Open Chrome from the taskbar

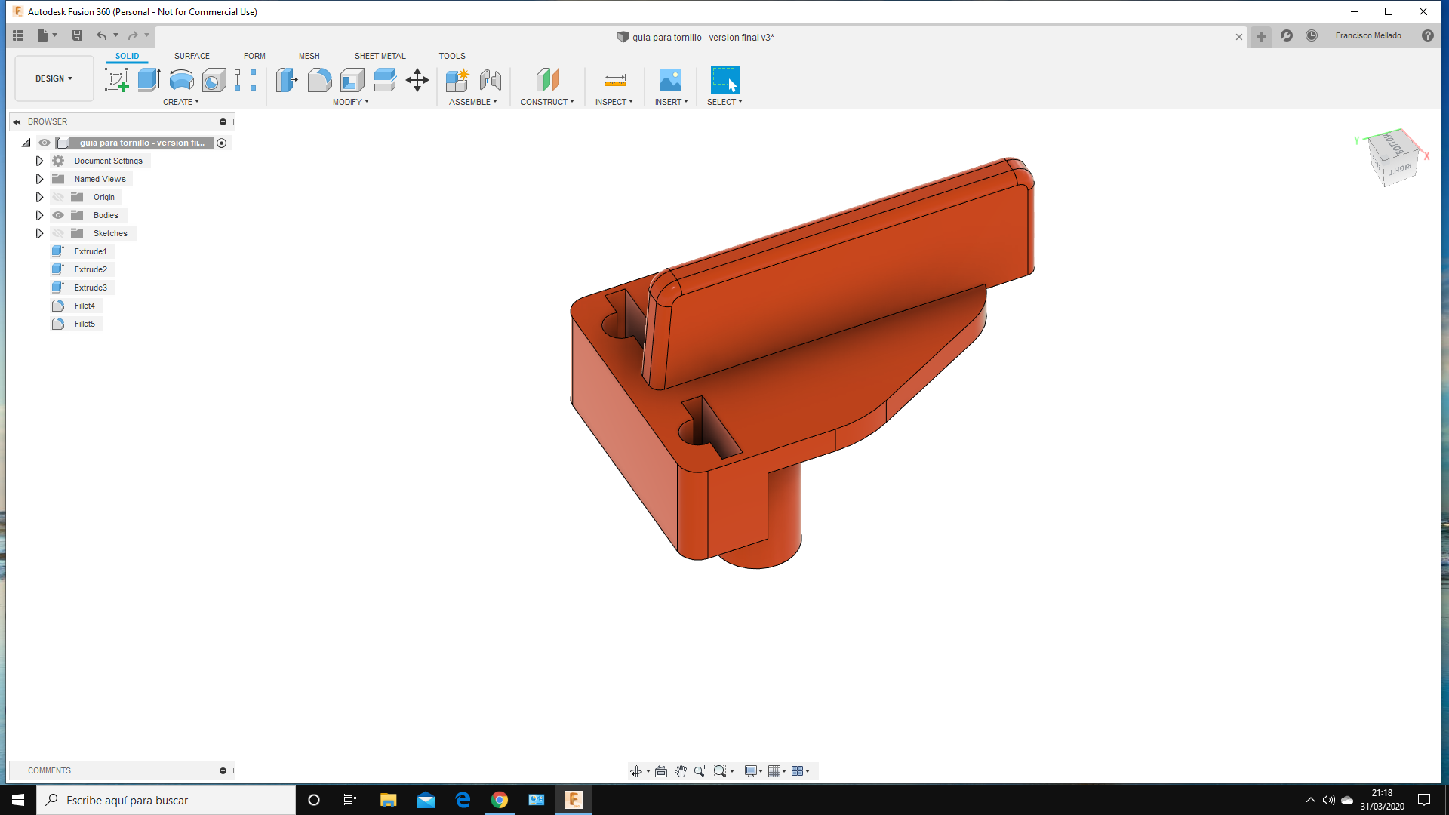click(500, 800)
